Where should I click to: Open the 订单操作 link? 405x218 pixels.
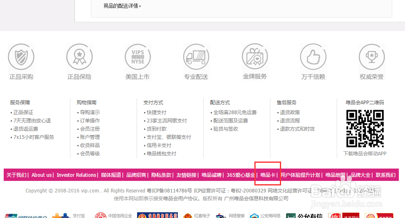[x=90, y=121]
